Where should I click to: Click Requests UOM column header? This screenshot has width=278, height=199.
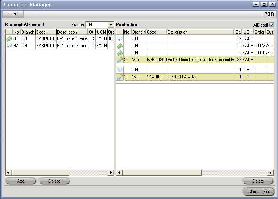pyautogui.click(x=101, y=32)
